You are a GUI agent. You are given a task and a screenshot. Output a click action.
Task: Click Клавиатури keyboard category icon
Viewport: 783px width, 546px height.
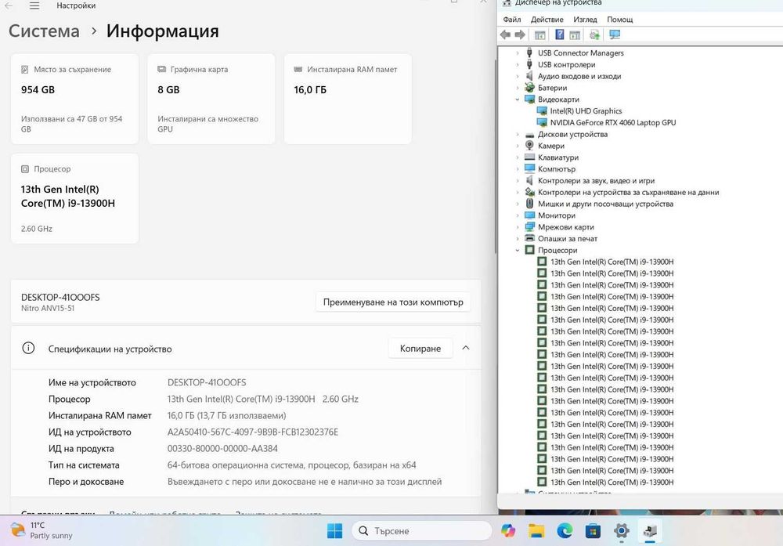tap(530, 157)
